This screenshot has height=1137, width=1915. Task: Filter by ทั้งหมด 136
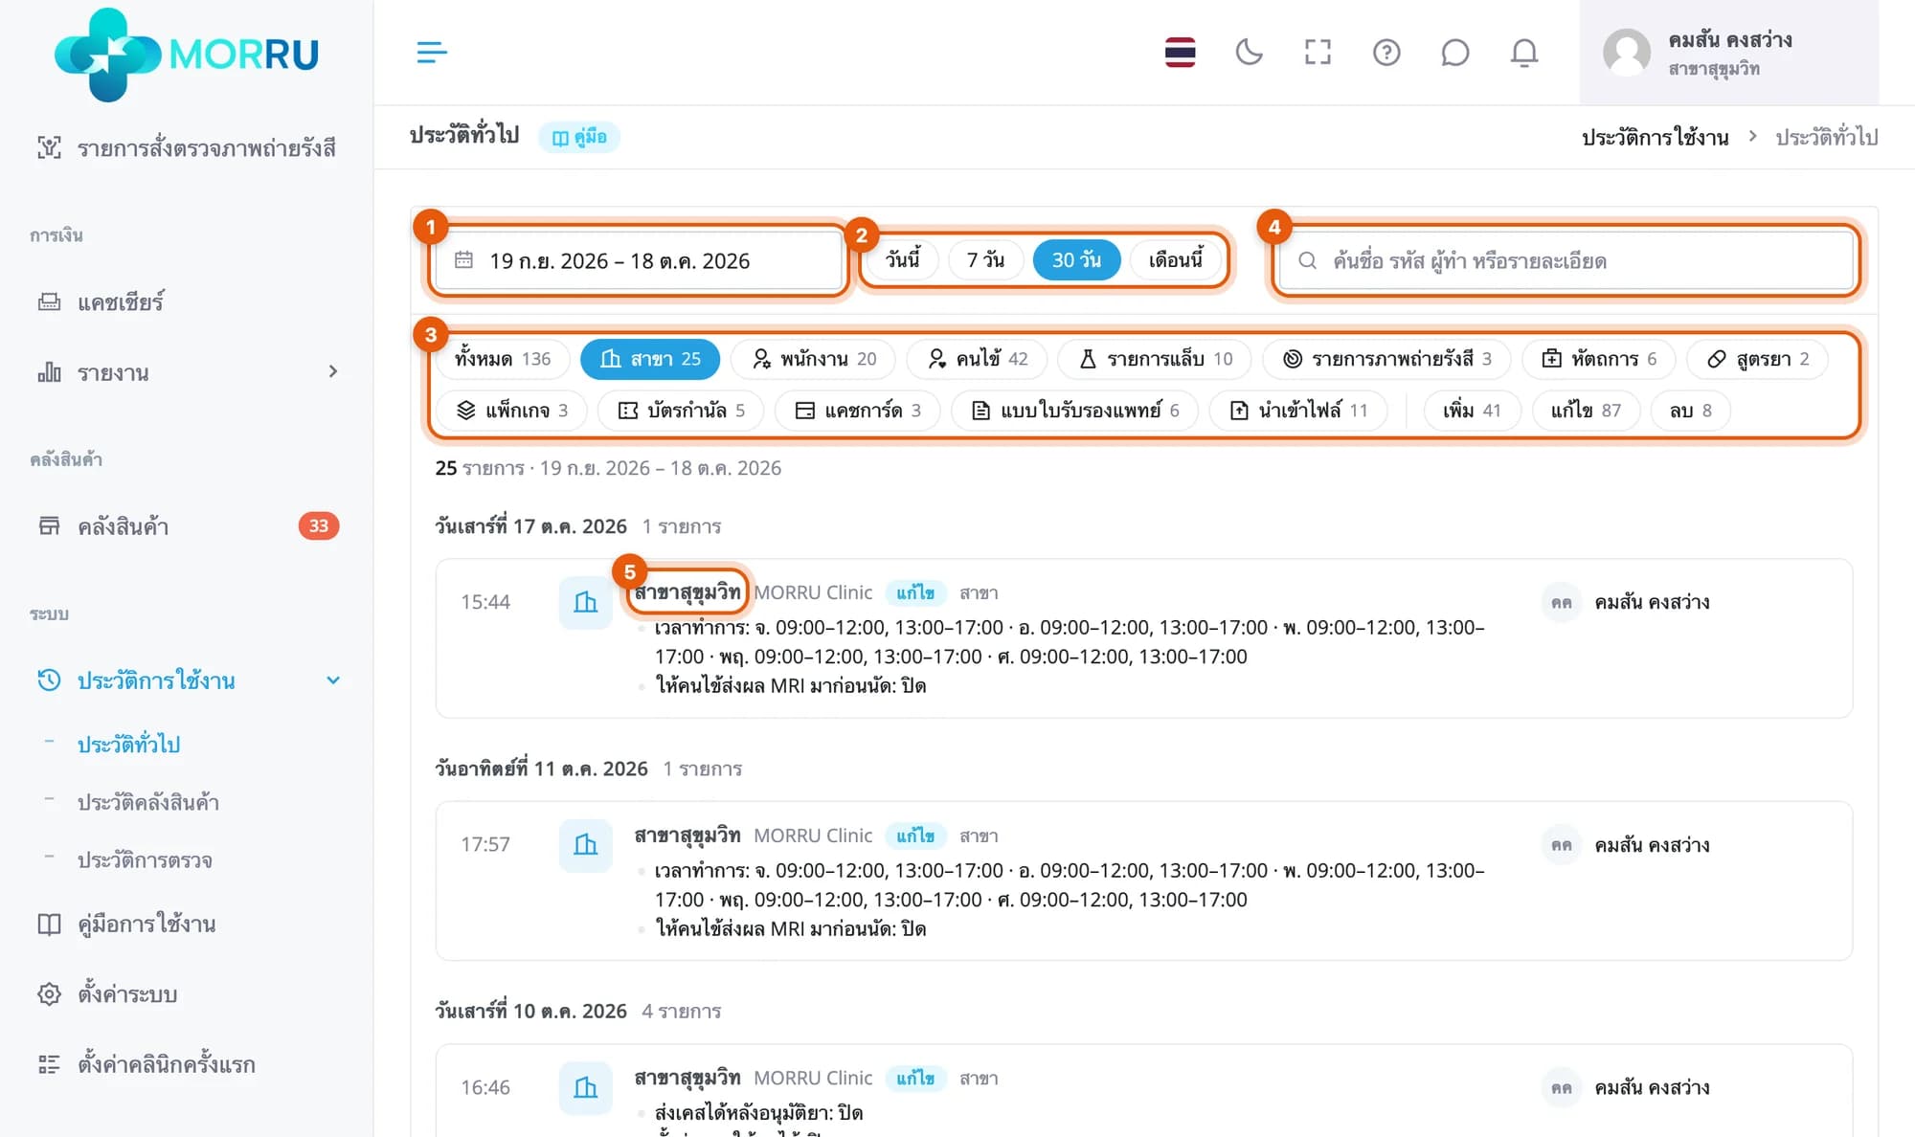click(x=503, y=359)
